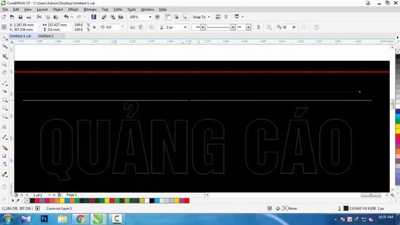400x225 pixels.
Task: Open the Bitmaps menu
Action: pyautogui.click(x=90, y=9)
